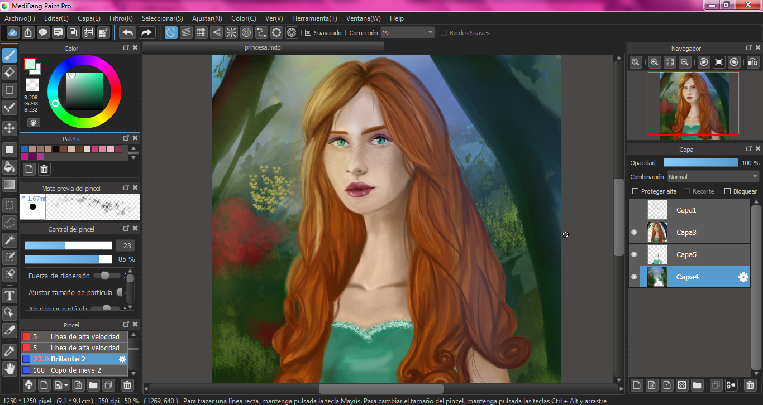Toggle the Suavizado checkbox
The image size is (763, 405).
(x=308, y=33)
